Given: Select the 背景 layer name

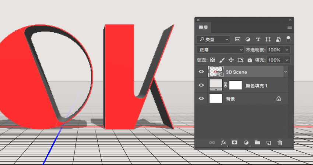Looking at the screenshot, I should [x=231, y=99].
